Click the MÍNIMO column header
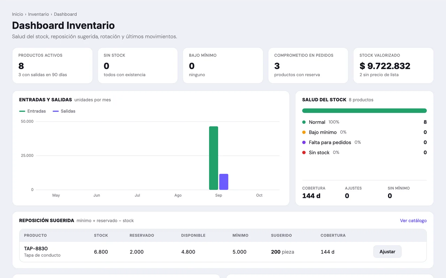The width and height of the screenshot is (446, 278). (x=240, y=235)
